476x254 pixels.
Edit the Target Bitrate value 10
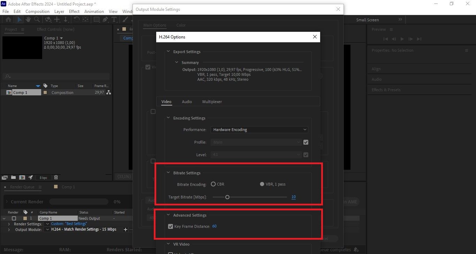293,197
